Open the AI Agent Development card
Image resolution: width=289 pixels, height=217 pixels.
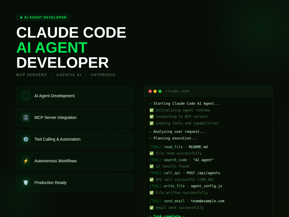[x=75, y=96]
